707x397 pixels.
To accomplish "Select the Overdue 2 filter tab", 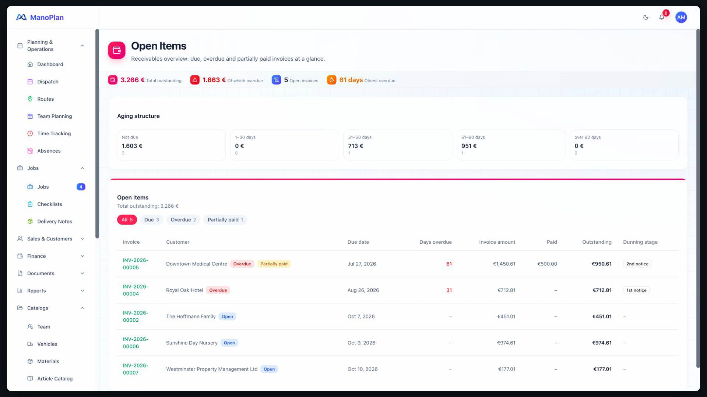I will pyautogui.click(x=183, y=220).
